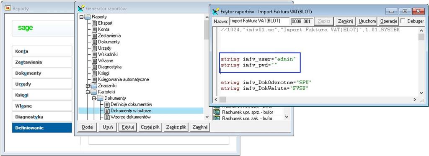Image resolution: width=429 pixels, height=156 pixels.
Task: Open Diagnostyka in Raporty side menu
Action: (42, 117)
